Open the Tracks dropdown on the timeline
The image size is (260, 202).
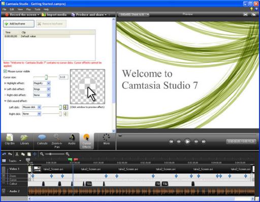tap(20, 161)
